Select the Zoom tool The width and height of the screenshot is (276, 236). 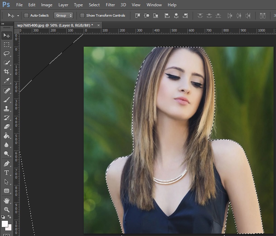(7, 209)
